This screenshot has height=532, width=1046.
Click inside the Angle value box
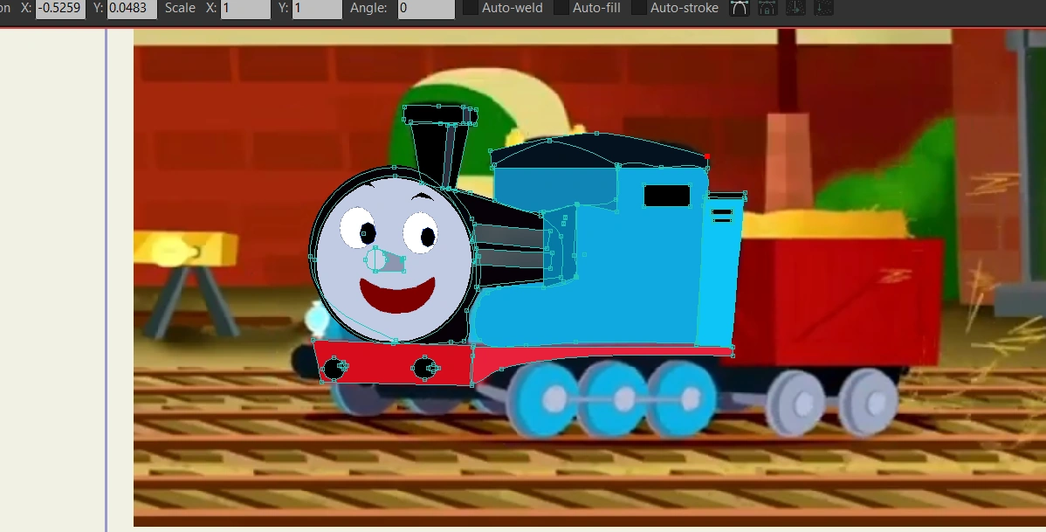click(425, 8)
